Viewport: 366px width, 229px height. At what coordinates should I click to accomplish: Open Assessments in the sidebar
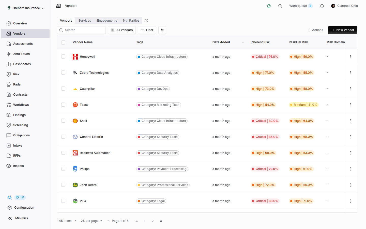click(x=25, y=44)
